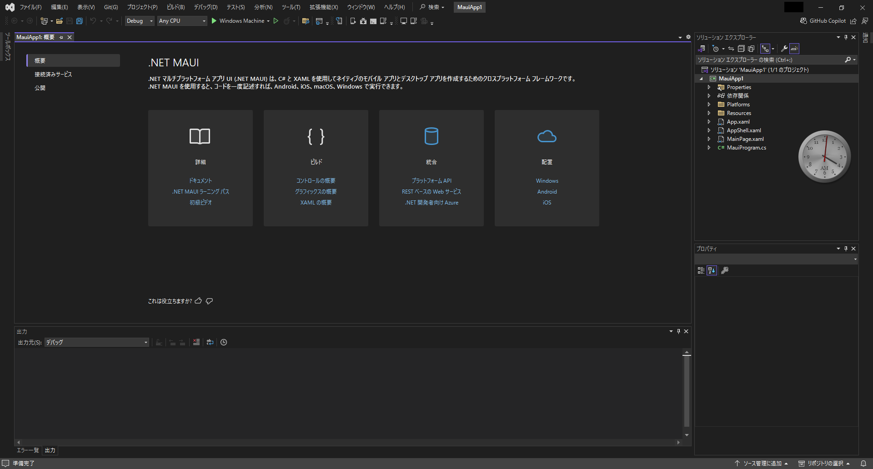Viewport: 873px width, 469px height.
Task: Click Switch Views icon in Solution Explorer
Action: [x=702, y=49]
